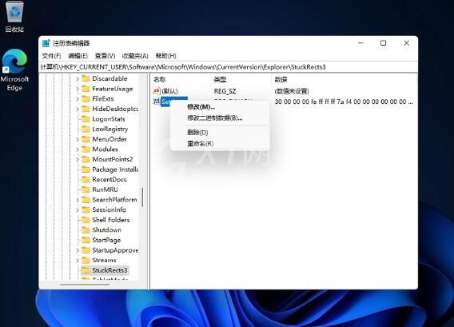Click the StartupApproved folder icon
This screenshot has width=454, height=327.
pyautogui.click(x=86, y=250)
